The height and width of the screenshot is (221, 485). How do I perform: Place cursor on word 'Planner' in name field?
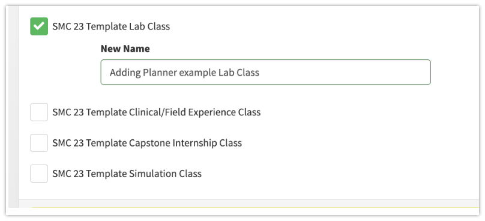pos(160,73)
